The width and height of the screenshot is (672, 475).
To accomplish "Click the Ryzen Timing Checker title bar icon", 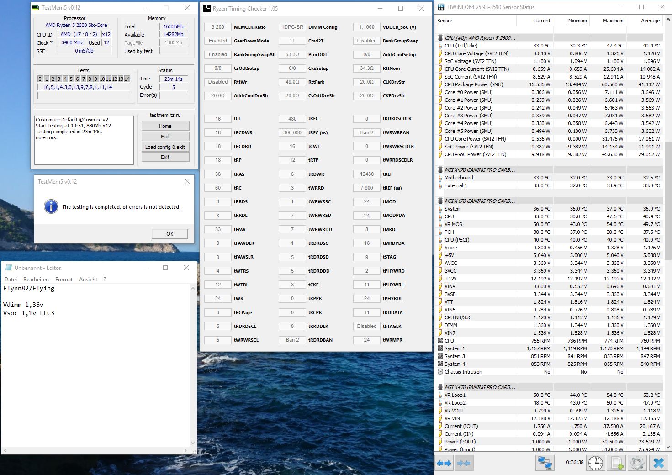I will (x=207, y=8).
